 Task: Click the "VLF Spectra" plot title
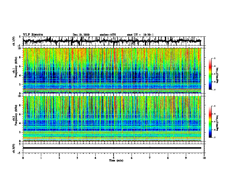tap(33, 35)
